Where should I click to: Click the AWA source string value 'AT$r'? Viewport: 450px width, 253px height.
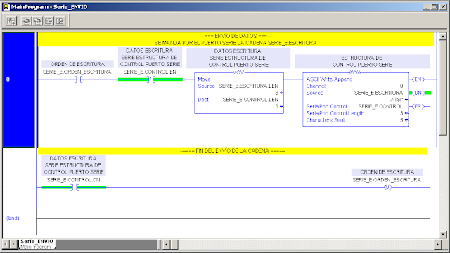click(x=397, y=100)
